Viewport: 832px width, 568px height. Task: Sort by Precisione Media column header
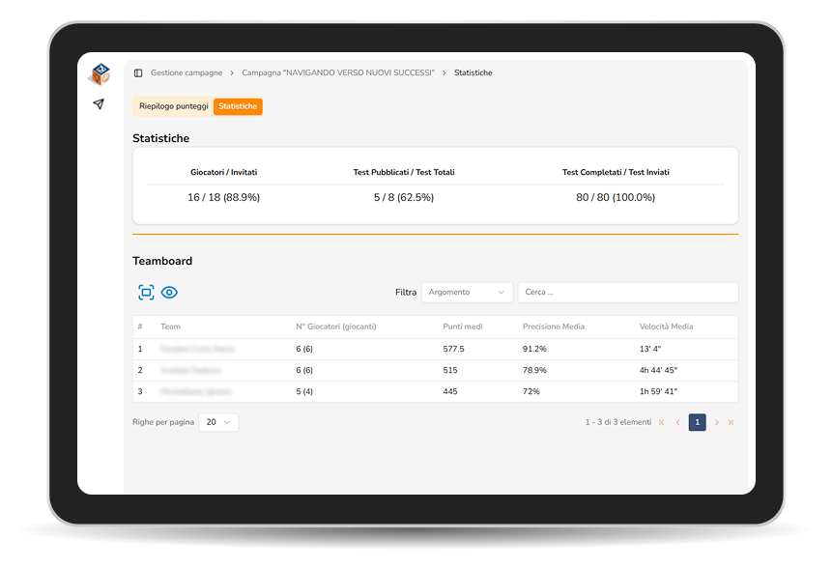click(x=554, y=327)
